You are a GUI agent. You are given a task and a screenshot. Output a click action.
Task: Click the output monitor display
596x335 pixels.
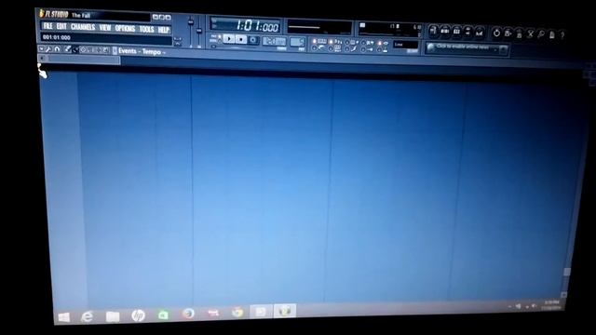click(x=319, y=27)
